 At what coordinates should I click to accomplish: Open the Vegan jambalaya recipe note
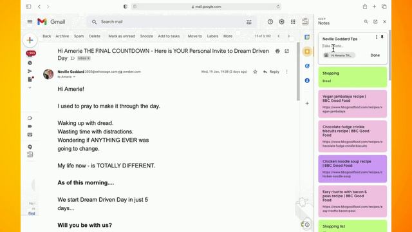click(x=353, y=104)
